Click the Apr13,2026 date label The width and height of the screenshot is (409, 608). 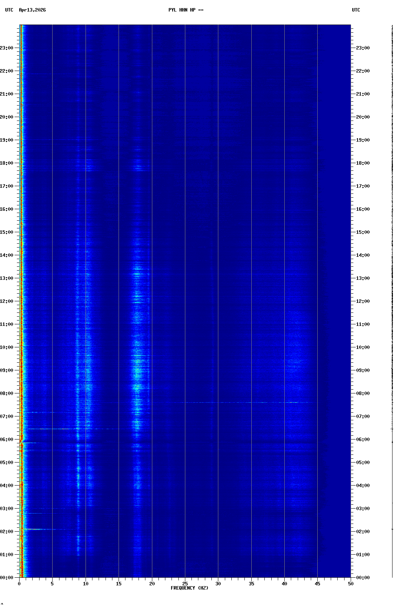point(32,10)
